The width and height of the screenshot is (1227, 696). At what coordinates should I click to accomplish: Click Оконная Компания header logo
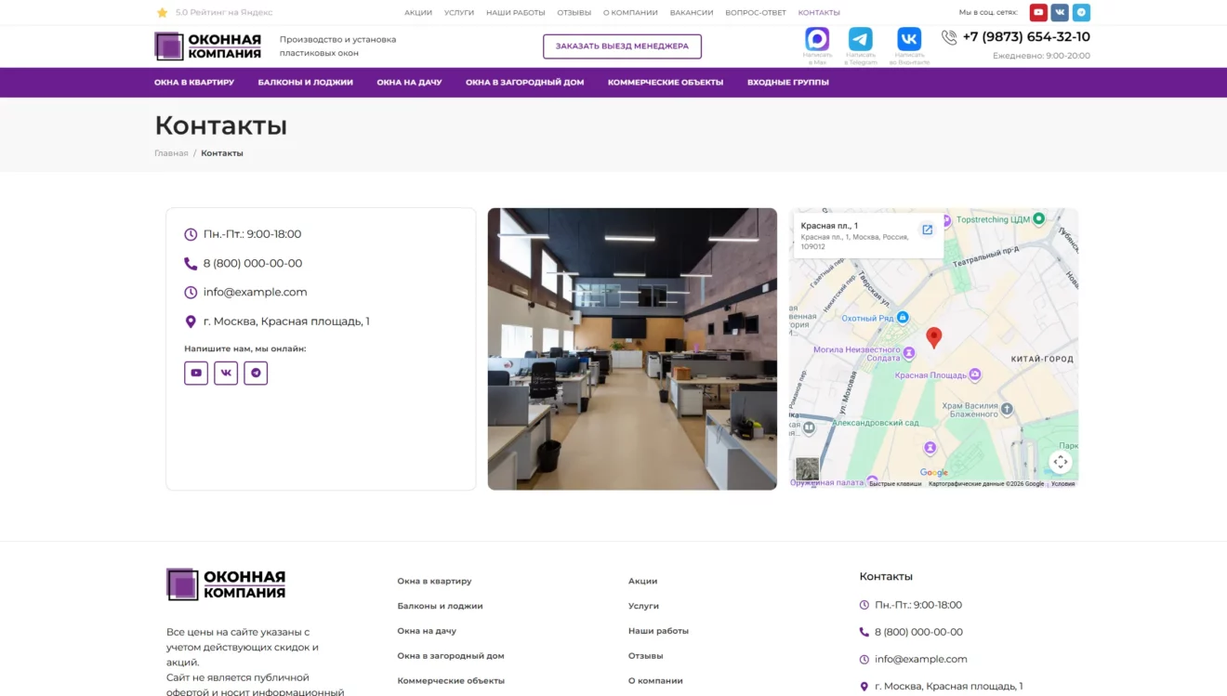click(208, 46)
